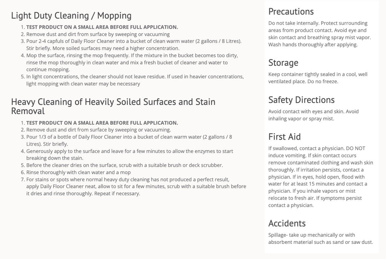Image resolution: width=386 pixels, height=259 pixels.
Task: Click the Heavy Cleaning of Heavily Soiled Surfaces heading
Action: [x=113, y=106]
